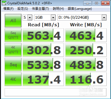Start the plain 4K test
This screenshot has width=111, height=99.
click(x=13, y=79)
